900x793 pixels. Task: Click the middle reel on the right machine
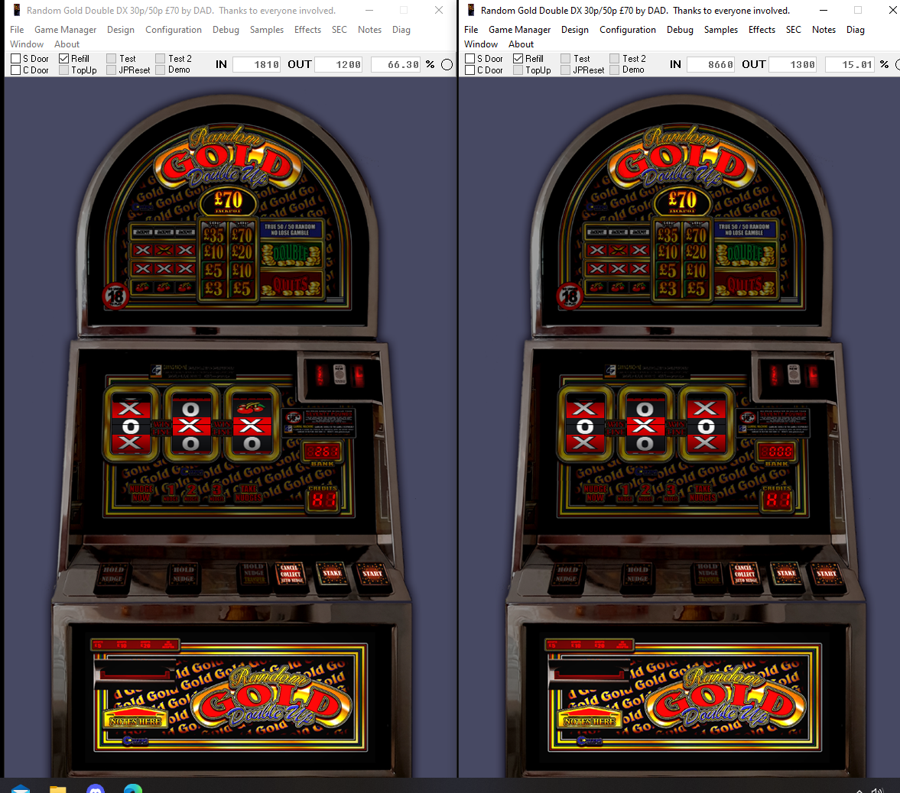pyautogui.click(x=645, y=426)
